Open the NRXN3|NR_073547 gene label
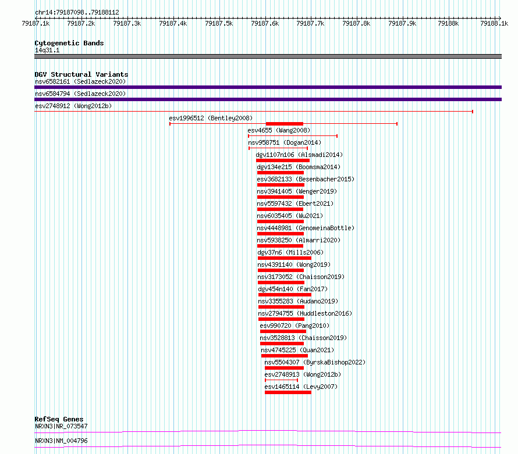The image size is (518, 454). (x=61, y=426)
